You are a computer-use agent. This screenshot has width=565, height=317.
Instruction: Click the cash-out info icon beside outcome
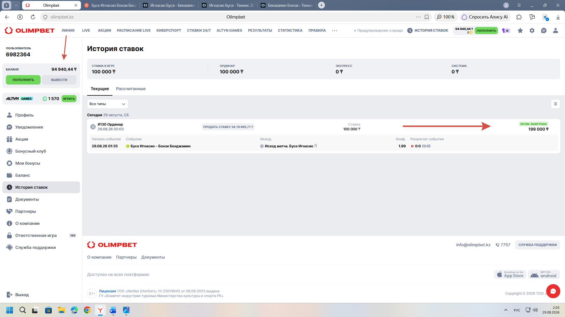[315, 146]
